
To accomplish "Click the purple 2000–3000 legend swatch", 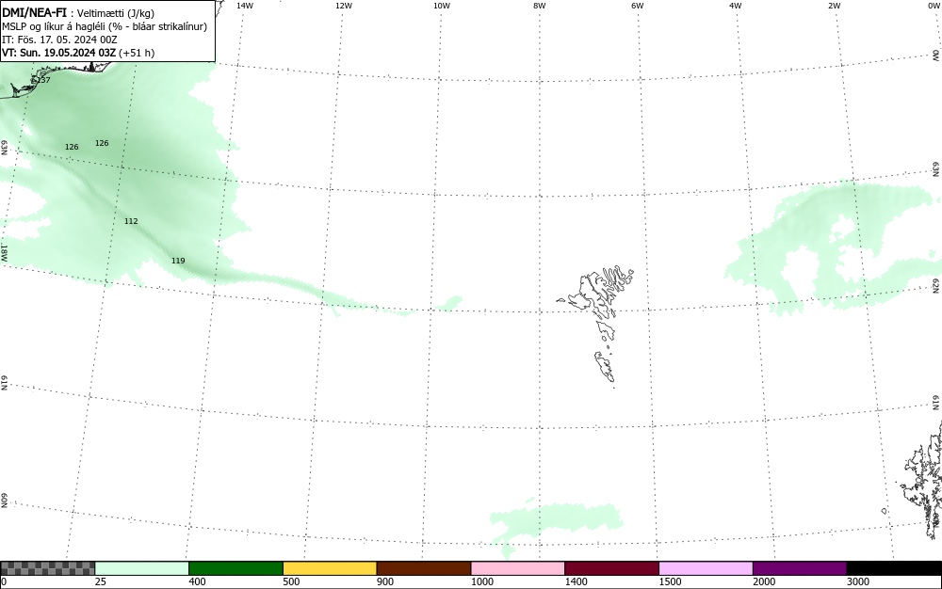I will pyautogui.click(x=800, y=568).
